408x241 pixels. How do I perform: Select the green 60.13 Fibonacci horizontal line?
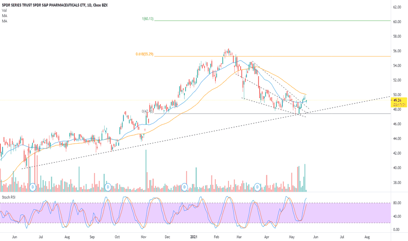pos(272,20)
